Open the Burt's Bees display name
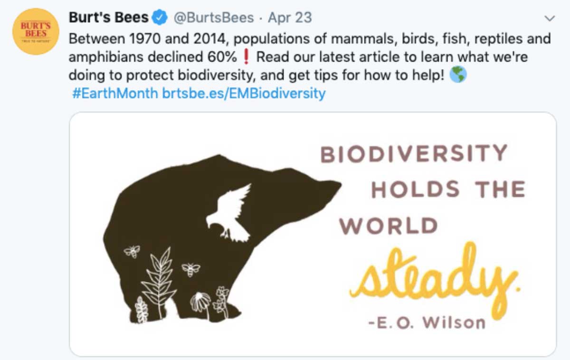Screen dimensions: 570x360 point(109,18)
